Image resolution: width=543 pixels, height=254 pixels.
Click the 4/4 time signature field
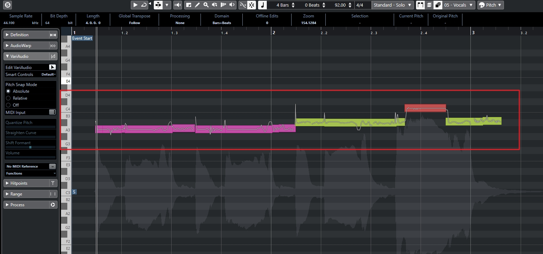pyautogui.click(x=362, y=5)
